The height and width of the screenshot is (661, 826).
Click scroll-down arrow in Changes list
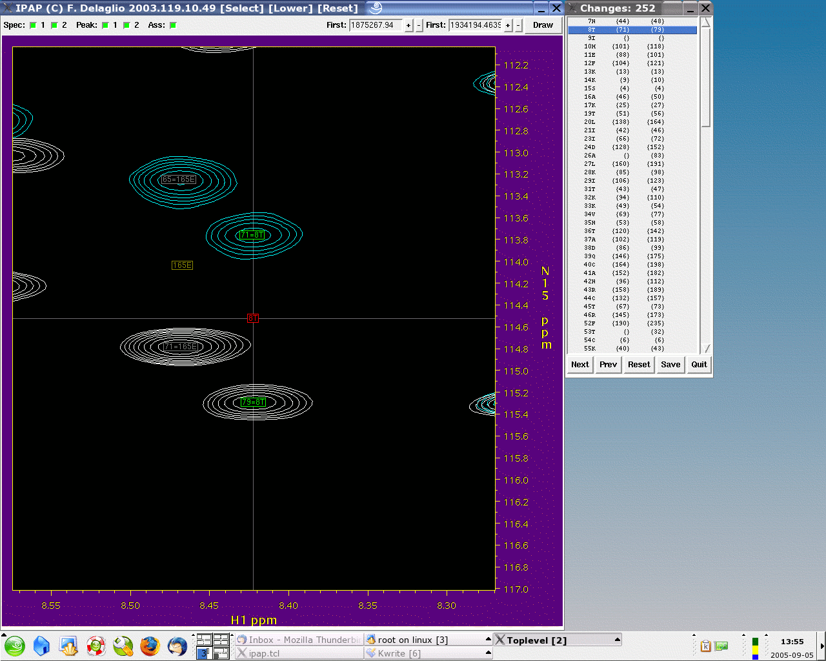(706, 349)
